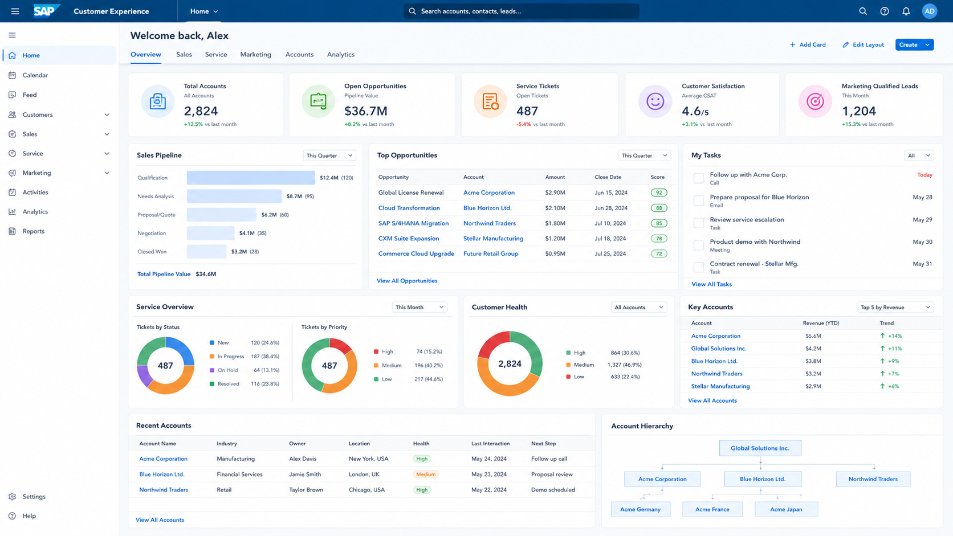
Task: Click the Reports icon in the sidebar
Action: click(x=12, y=231)
